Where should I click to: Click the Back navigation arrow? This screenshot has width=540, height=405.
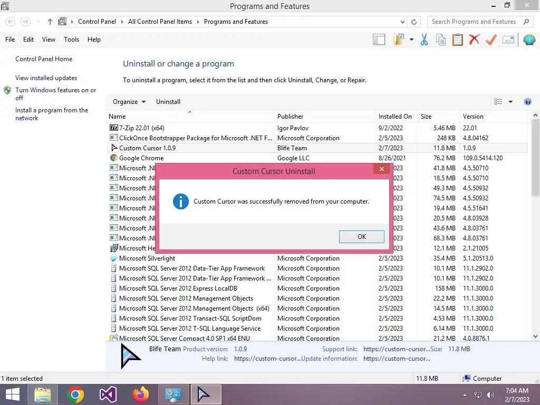tap(11, 22)
